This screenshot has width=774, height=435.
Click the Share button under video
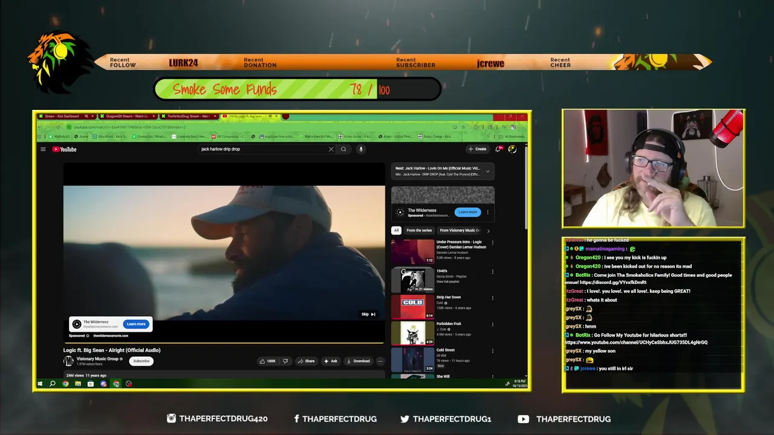coord(306,361)
